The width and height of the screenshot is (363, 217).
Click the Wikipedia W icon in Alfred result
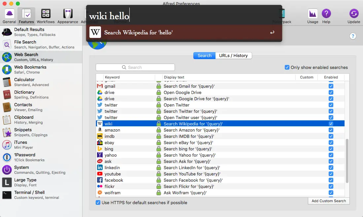(x=95, y=32)
